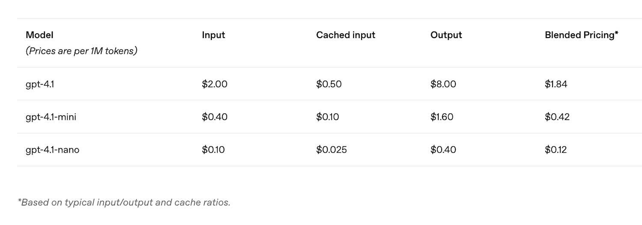Click the Model column header
Screen dimensions: 642x225
[39, 35]
